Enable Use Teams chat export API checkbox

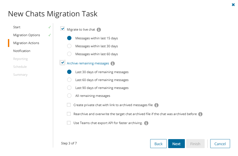[x=69, y=123]
